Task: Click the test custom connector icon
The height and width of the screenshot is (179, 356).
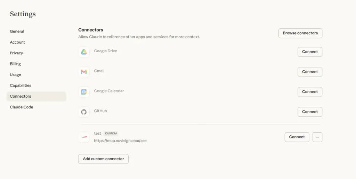Action: click(x=84, y=137)
